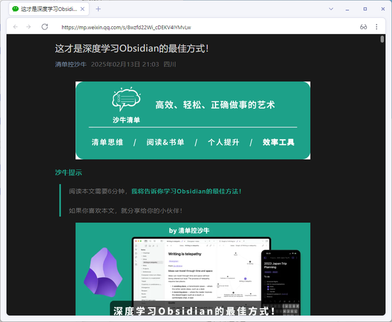This screenshot has height=322, width=392.
Task: Open a new tab with the plus button
Action: 98,9
